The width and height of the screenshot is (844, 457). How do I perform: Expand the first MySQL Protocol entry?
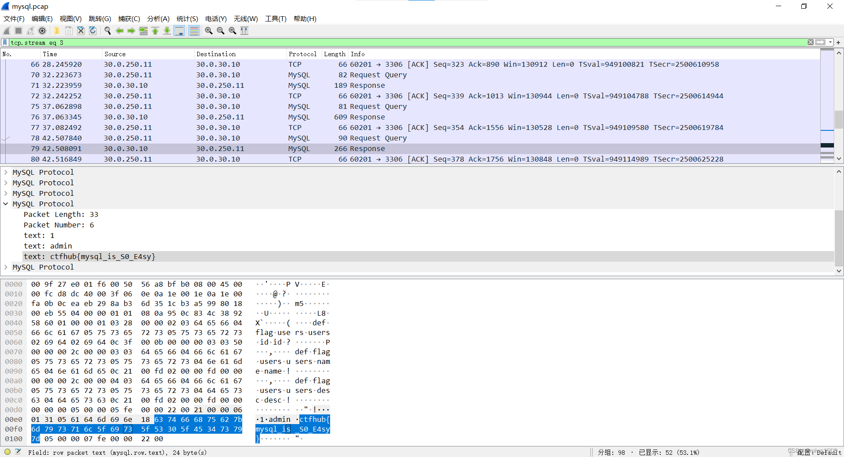click(6, 172)
